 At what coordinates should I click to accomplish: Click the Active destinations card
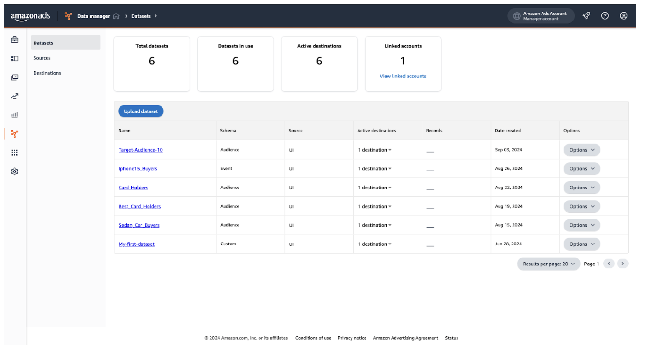tap(319, 64)
